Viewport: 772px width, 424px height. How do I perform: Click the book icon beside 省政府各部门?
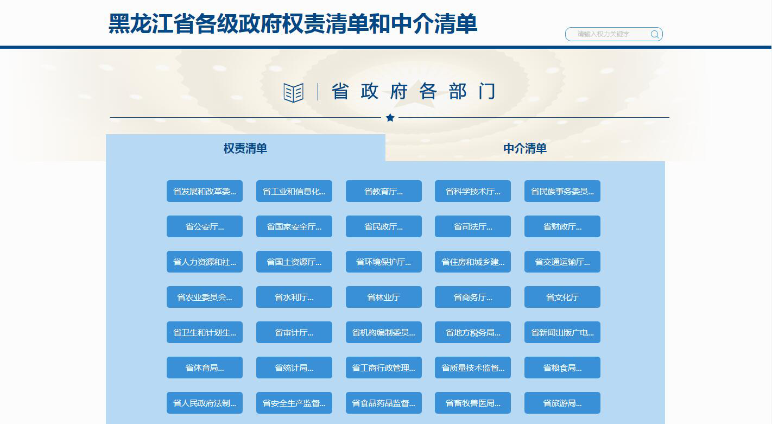[294, 92]
